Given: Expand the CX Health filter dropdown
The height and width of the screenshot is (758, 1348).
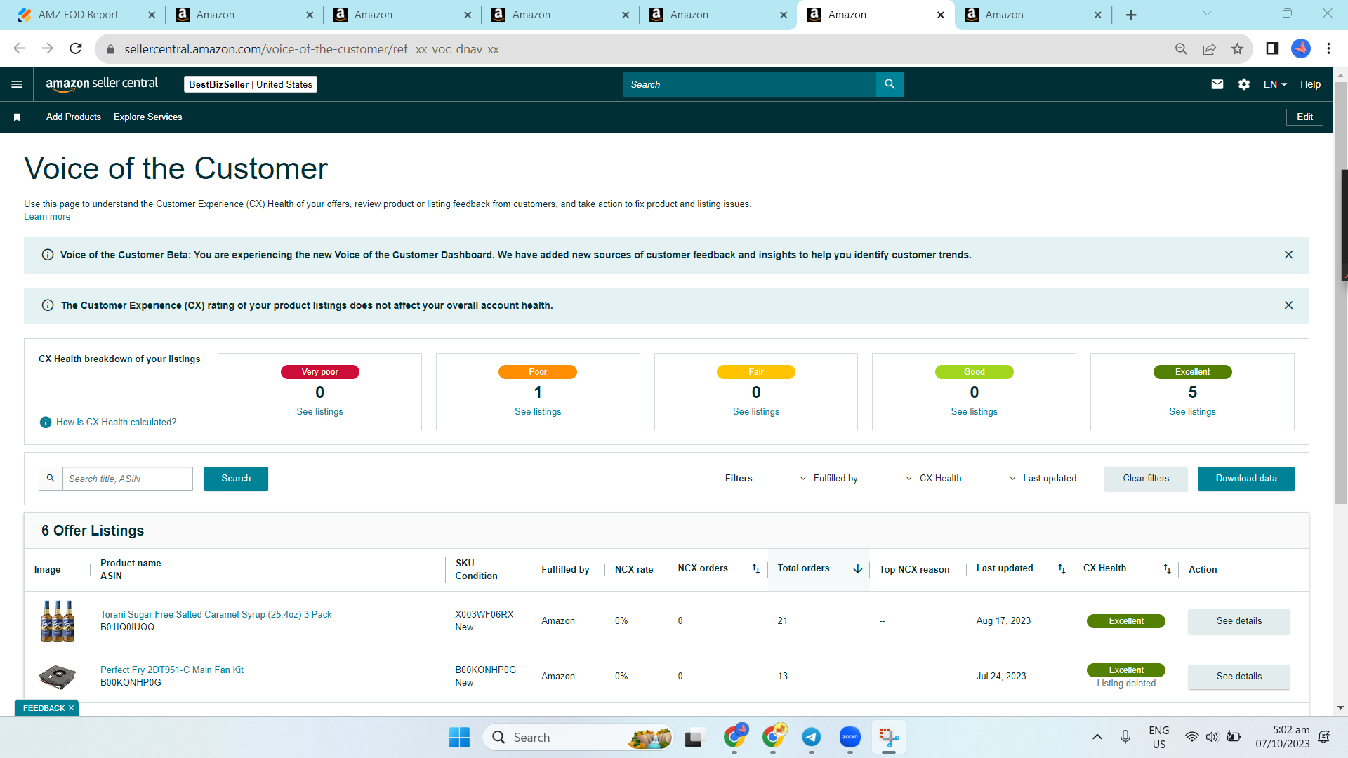Looking at the screenshot, I should tap(934, 479).
